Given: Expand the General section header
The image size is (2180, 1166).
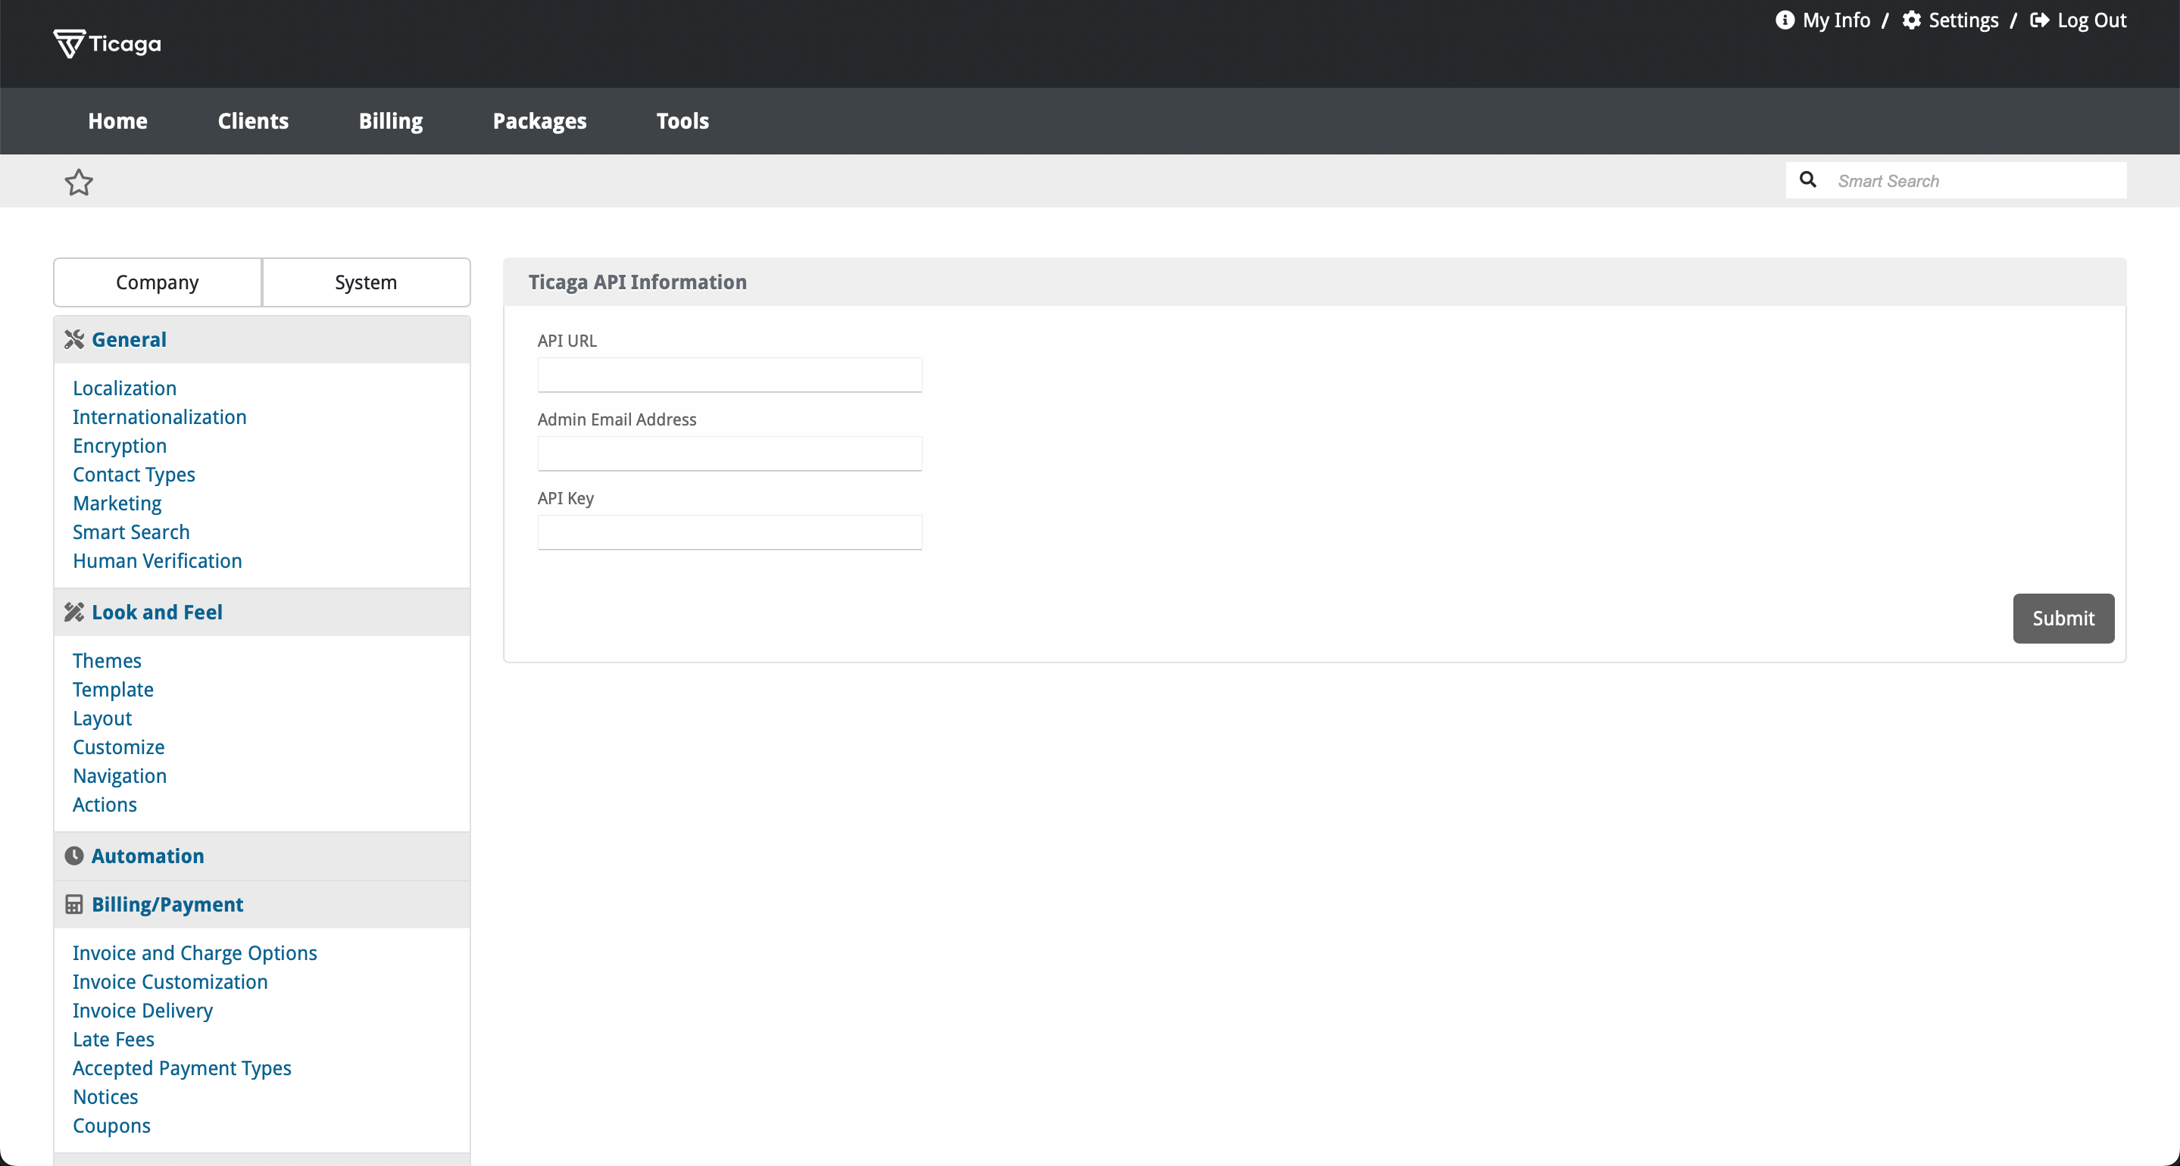Looking at the screenshot, I should pyautogui.click(x=261, y=339).
